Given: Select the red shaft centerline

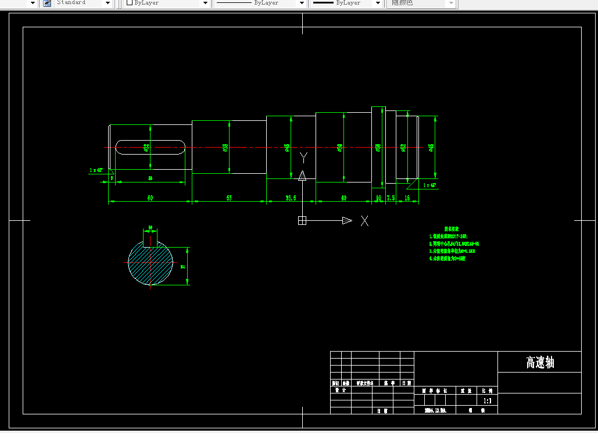Looking at the screenshot, I should (x=263, y=147).
